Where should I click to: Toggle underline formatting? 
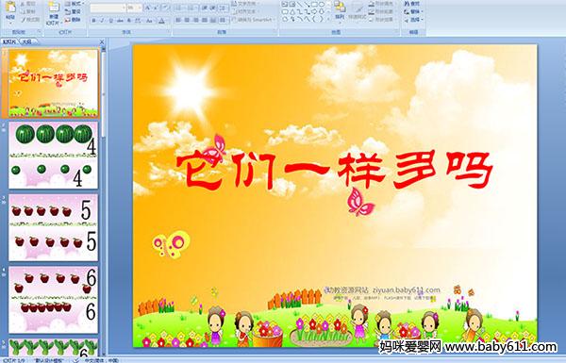click(x=110, y=21)
